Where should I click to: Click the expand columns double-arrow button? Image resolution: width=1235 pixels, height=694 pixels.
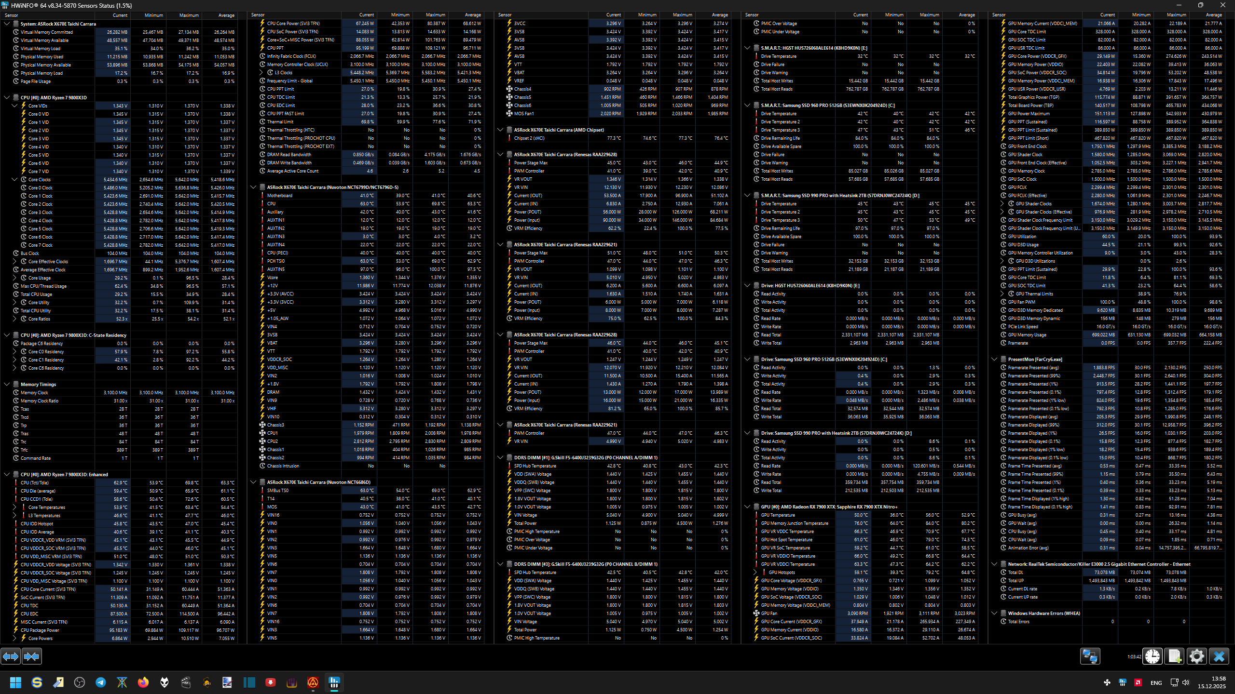coord(11,656)
